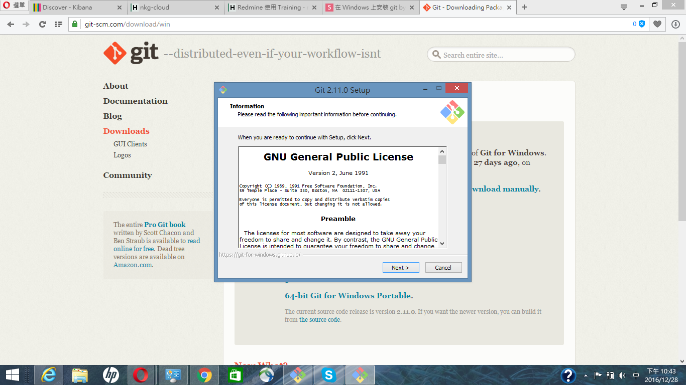
Task: Bookmark page with the heart icon
Action: (x=657, y=24)
